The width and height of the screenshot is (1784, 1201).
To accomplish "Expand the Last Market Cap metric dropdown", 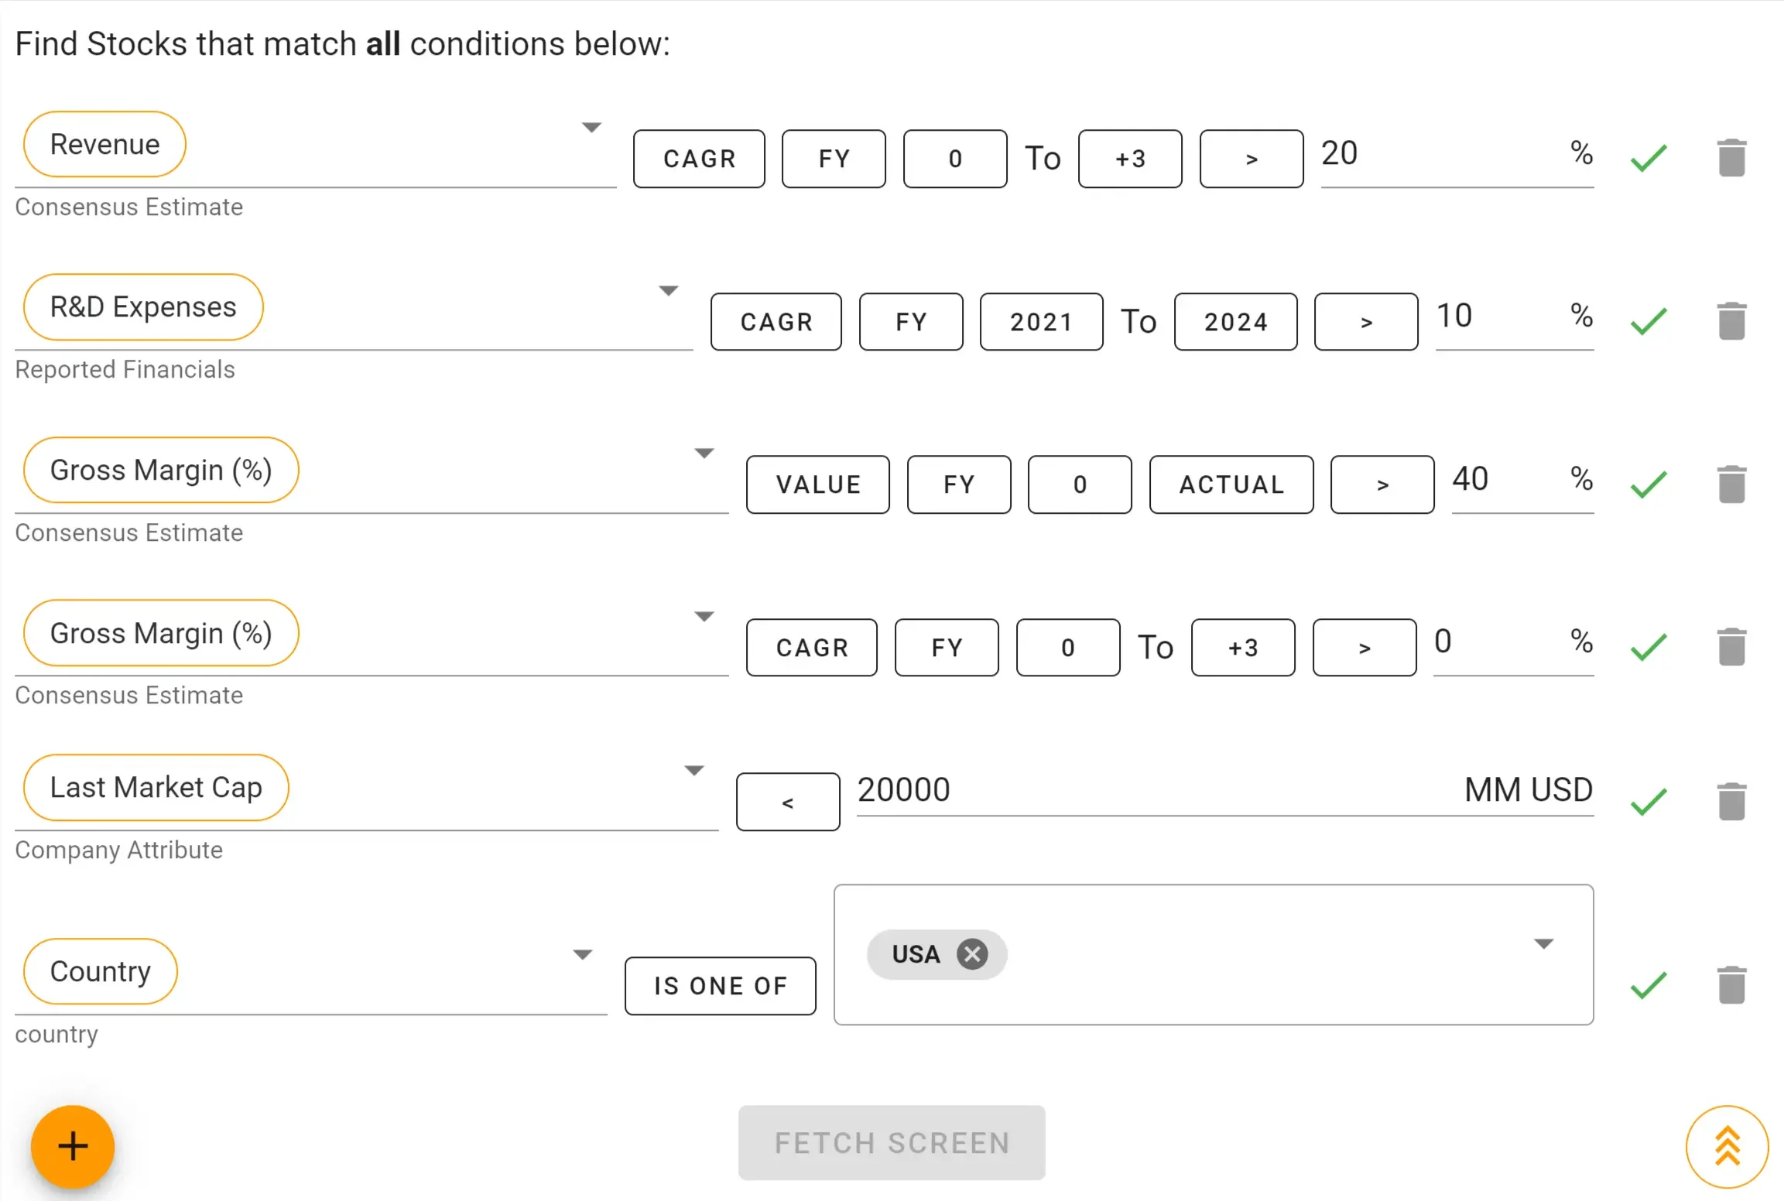I will pos(694,771).
